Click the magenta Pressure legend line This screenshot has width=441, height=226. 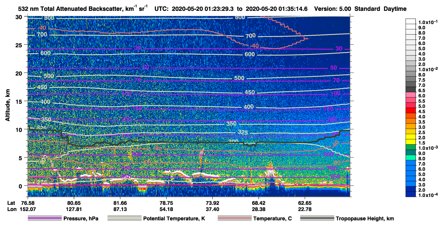click(44, 219)
